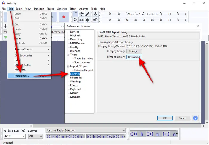The width and height of the screenshot is (209, 145).
Task: Open Remove Special submenu
Action: [29, 50]
